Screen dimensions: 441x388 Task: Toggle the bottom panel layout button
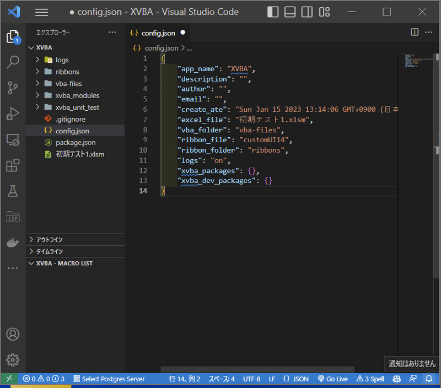click(x=291, y=12)
